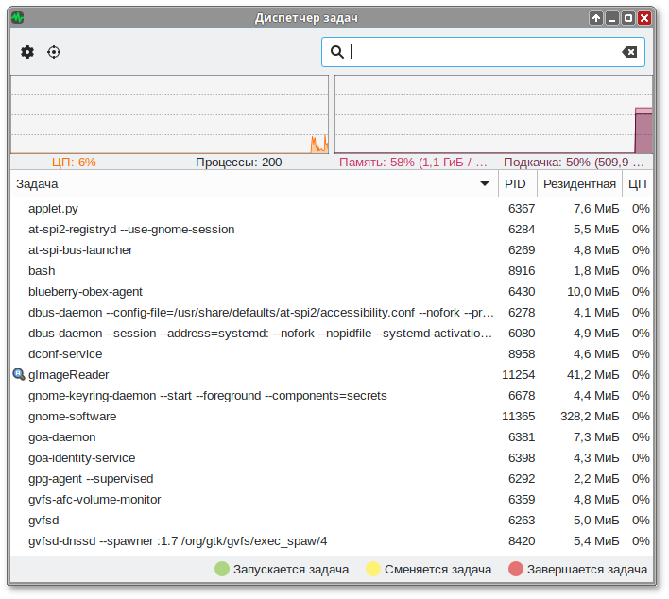
Task: Sort processes by Резидентная memory column
Action: tap(580, 184)
